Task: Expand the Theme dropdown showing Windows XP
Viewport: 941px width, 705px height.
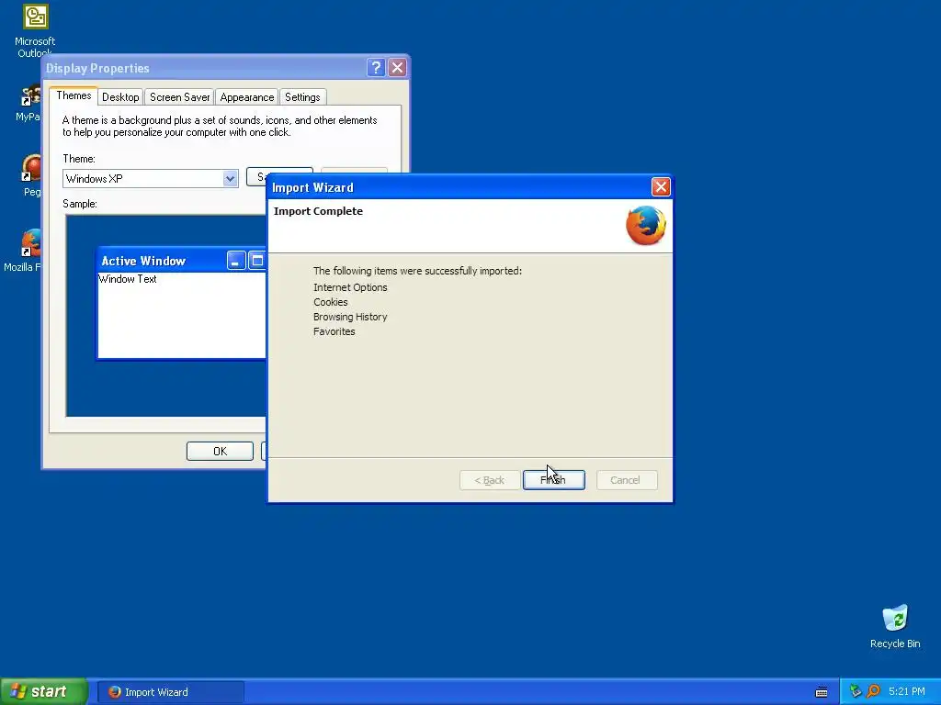Action: [x=230, y=179]
